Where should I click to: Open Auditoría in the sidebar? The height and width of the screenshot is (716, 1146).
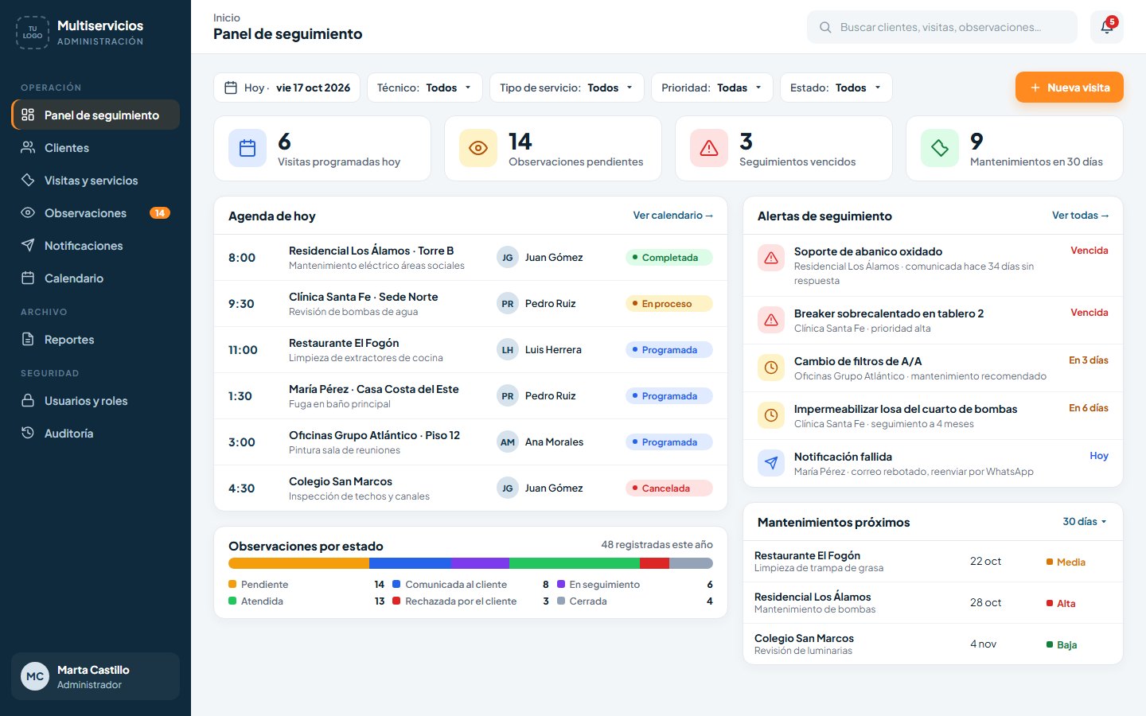95,434
